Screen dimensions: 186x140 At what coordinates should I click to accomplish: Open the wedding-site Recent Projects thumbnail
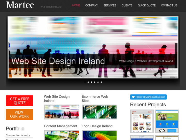(167, 138)
